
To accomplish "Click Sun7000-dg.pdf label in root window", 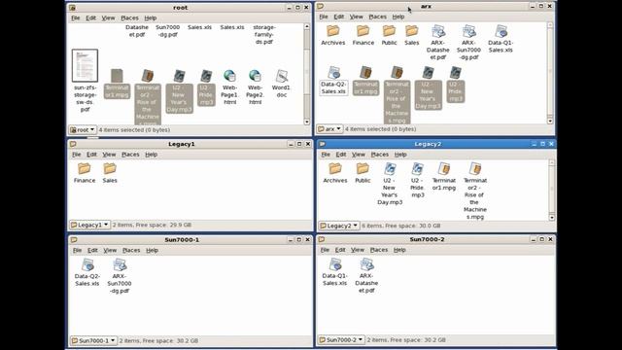I will pos(167,31).
